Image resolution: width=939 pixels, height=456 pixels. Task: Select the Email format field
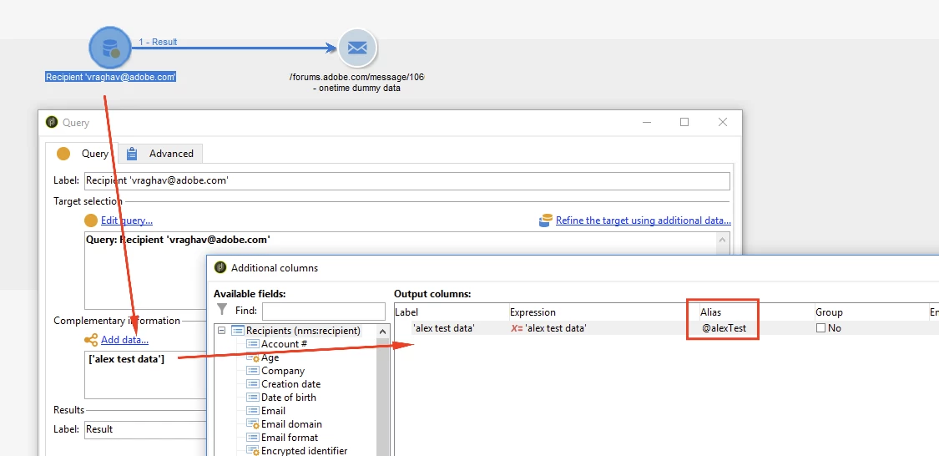click(x=290, y=438)
